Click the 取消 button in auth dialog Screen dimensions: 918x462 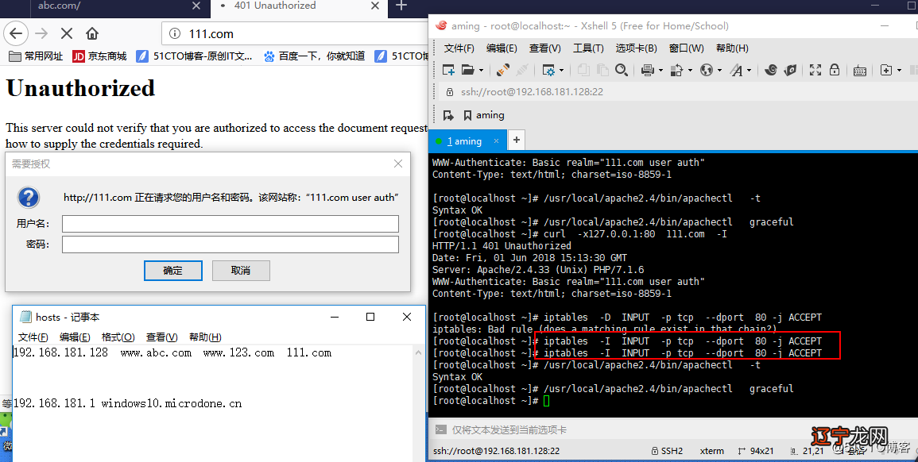(241, 271)
